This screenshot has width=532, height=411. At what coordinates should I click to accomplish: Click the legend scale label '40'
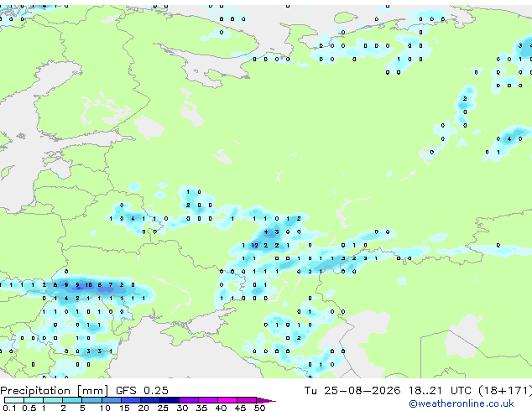[221, 408]
